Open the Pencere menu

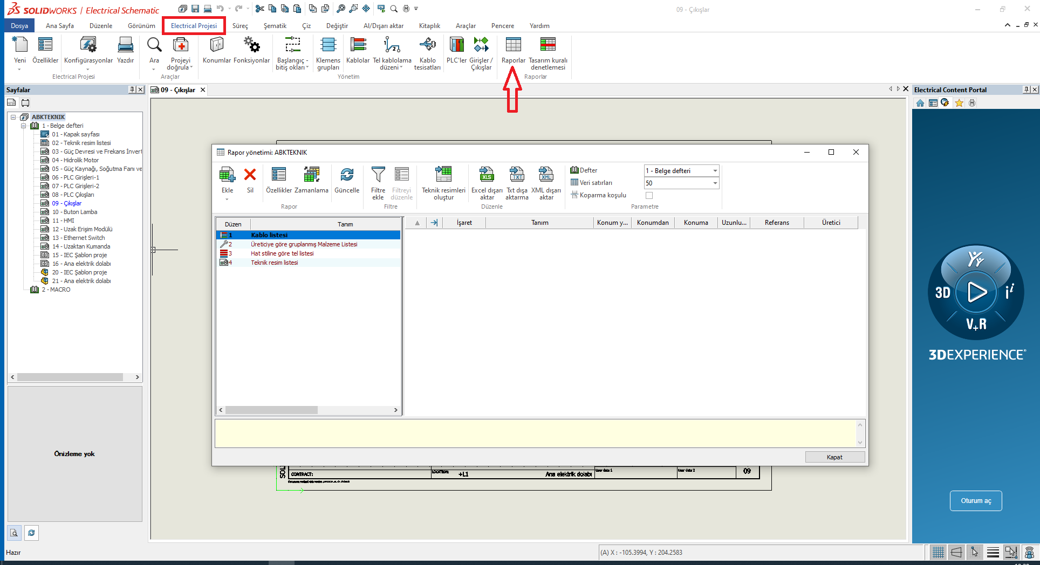pos(502,25)
